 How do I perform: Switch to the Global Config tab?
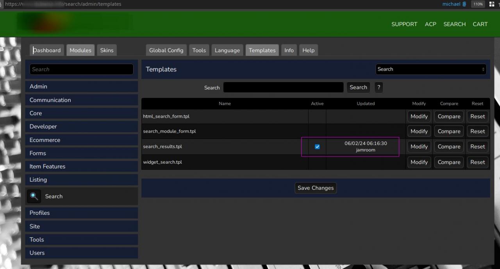(166, 50)
